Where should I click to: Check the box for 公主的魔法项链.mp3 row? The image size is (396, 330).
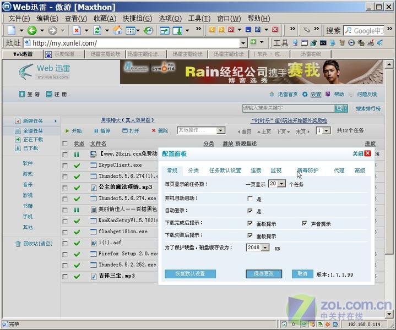point(65,188)
